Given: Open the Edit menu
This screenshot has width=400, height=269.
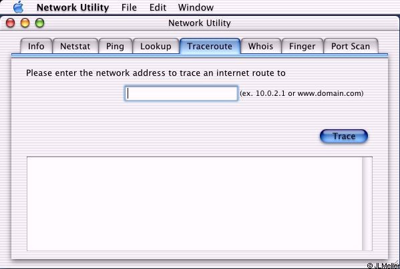Looking at the screenshot, I should (158, 7).
